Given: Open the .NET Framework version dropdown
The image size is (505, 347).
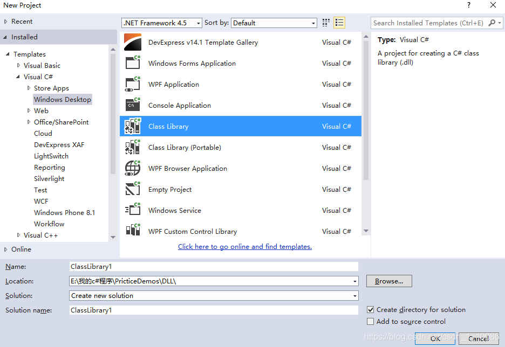Looking at the screenshot, I should (162, 23).
